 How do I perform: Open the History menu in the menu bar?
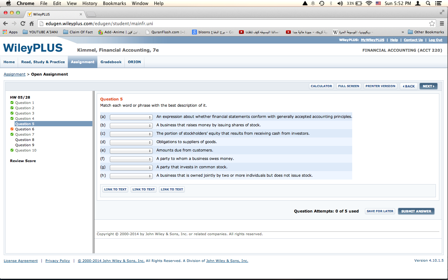pos(90,3)
